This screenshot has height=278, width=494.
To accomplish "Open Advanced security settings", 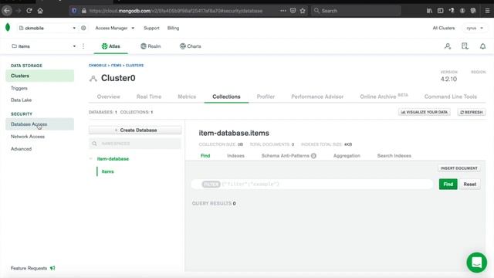I will (x=21, y=149).
